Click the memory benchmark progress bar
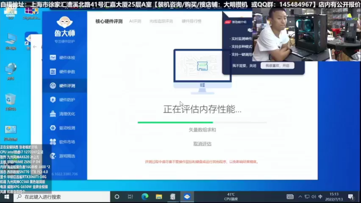 202,122
